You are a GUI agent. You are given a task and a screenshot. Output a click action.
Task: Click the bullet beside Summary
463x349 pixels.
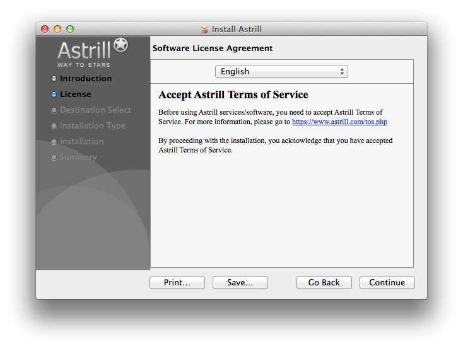click(54, 157)
